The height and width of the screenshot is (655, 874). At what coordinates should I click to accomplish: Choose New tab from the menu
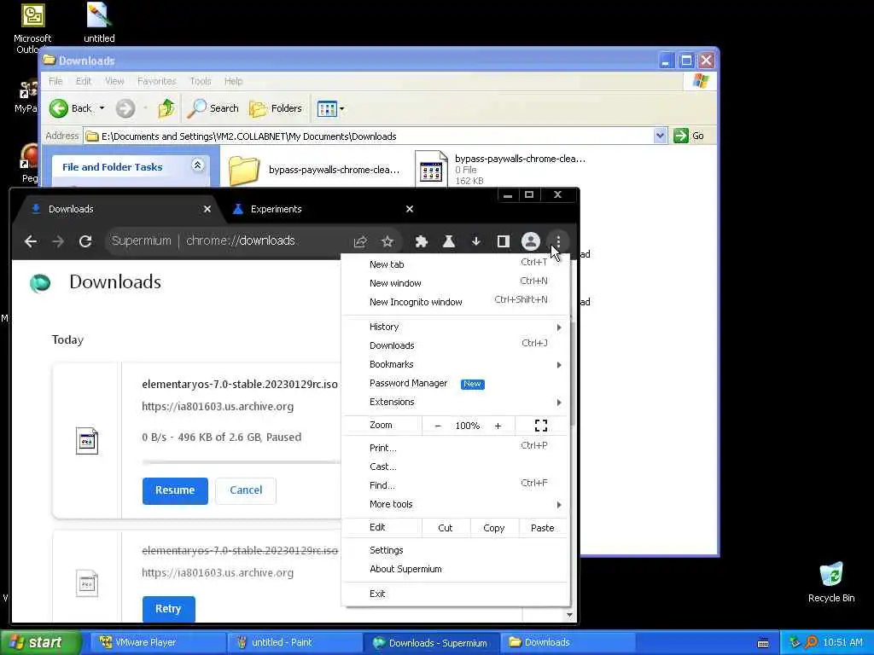[x=456, y=264]
